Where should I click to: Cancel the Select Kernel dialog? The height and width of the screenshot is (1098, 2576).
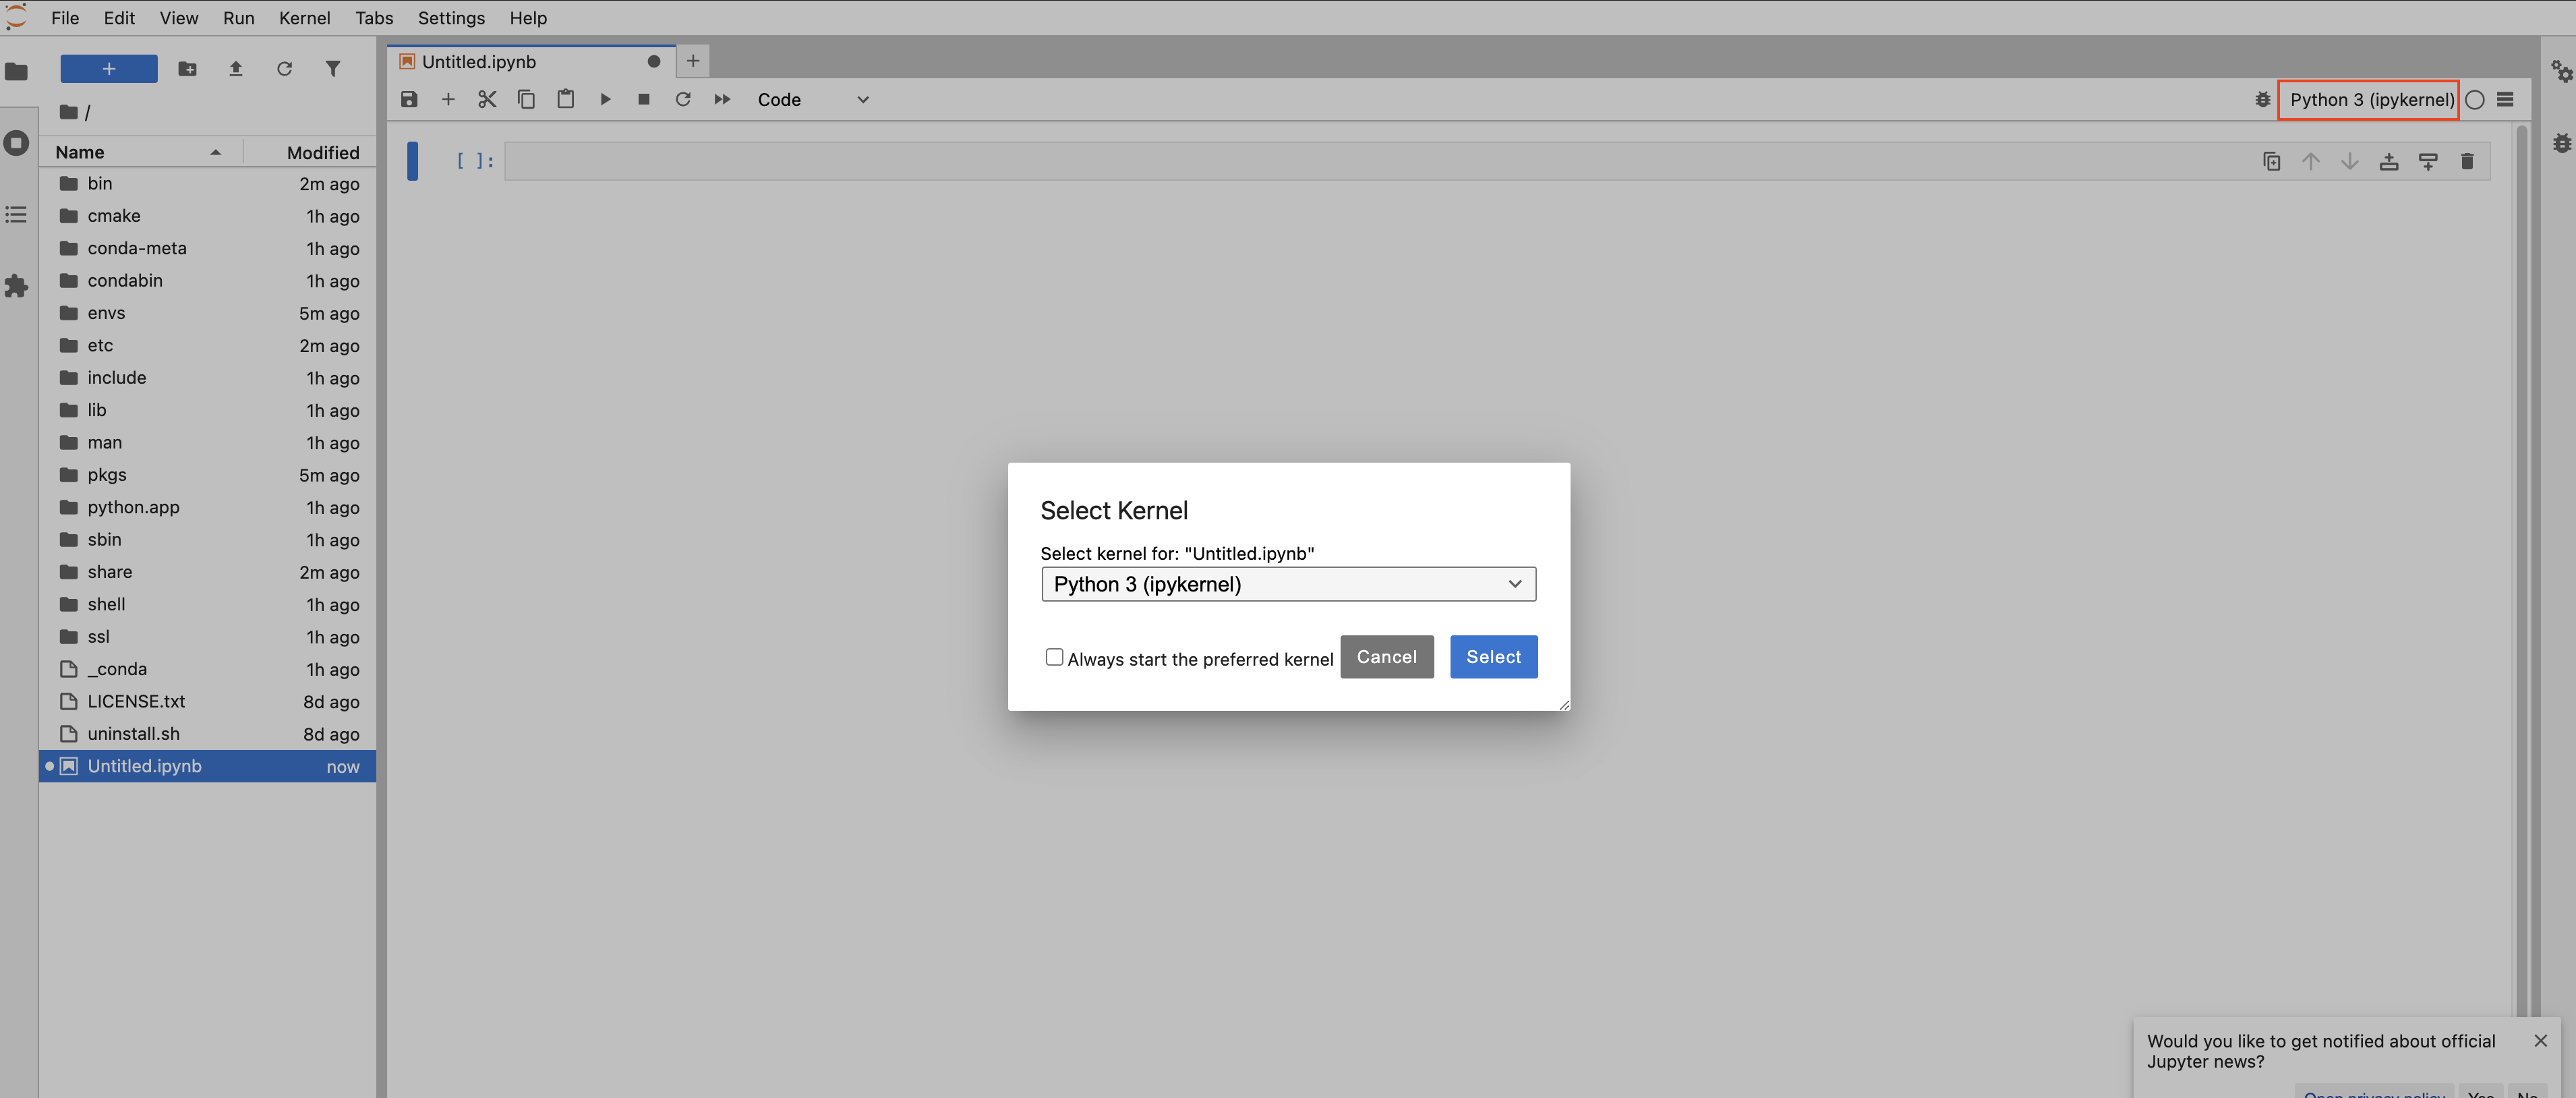tap(1386, 657)
